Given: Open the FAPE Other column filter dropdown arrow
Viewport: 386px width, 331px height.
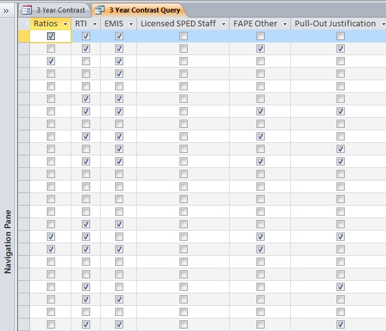Looking at the screenshot, I should point(285,24).
